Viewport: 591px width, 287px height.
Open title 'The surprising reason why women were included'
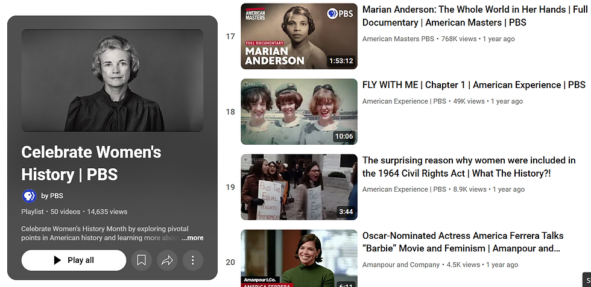tap(469, 167)
